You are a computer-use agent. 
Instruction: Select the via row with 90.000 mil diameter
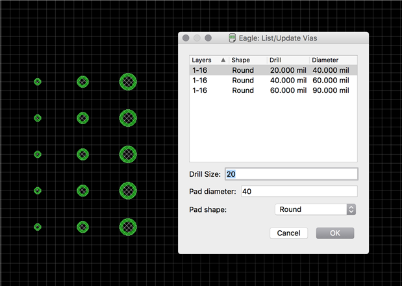(273, 90)
